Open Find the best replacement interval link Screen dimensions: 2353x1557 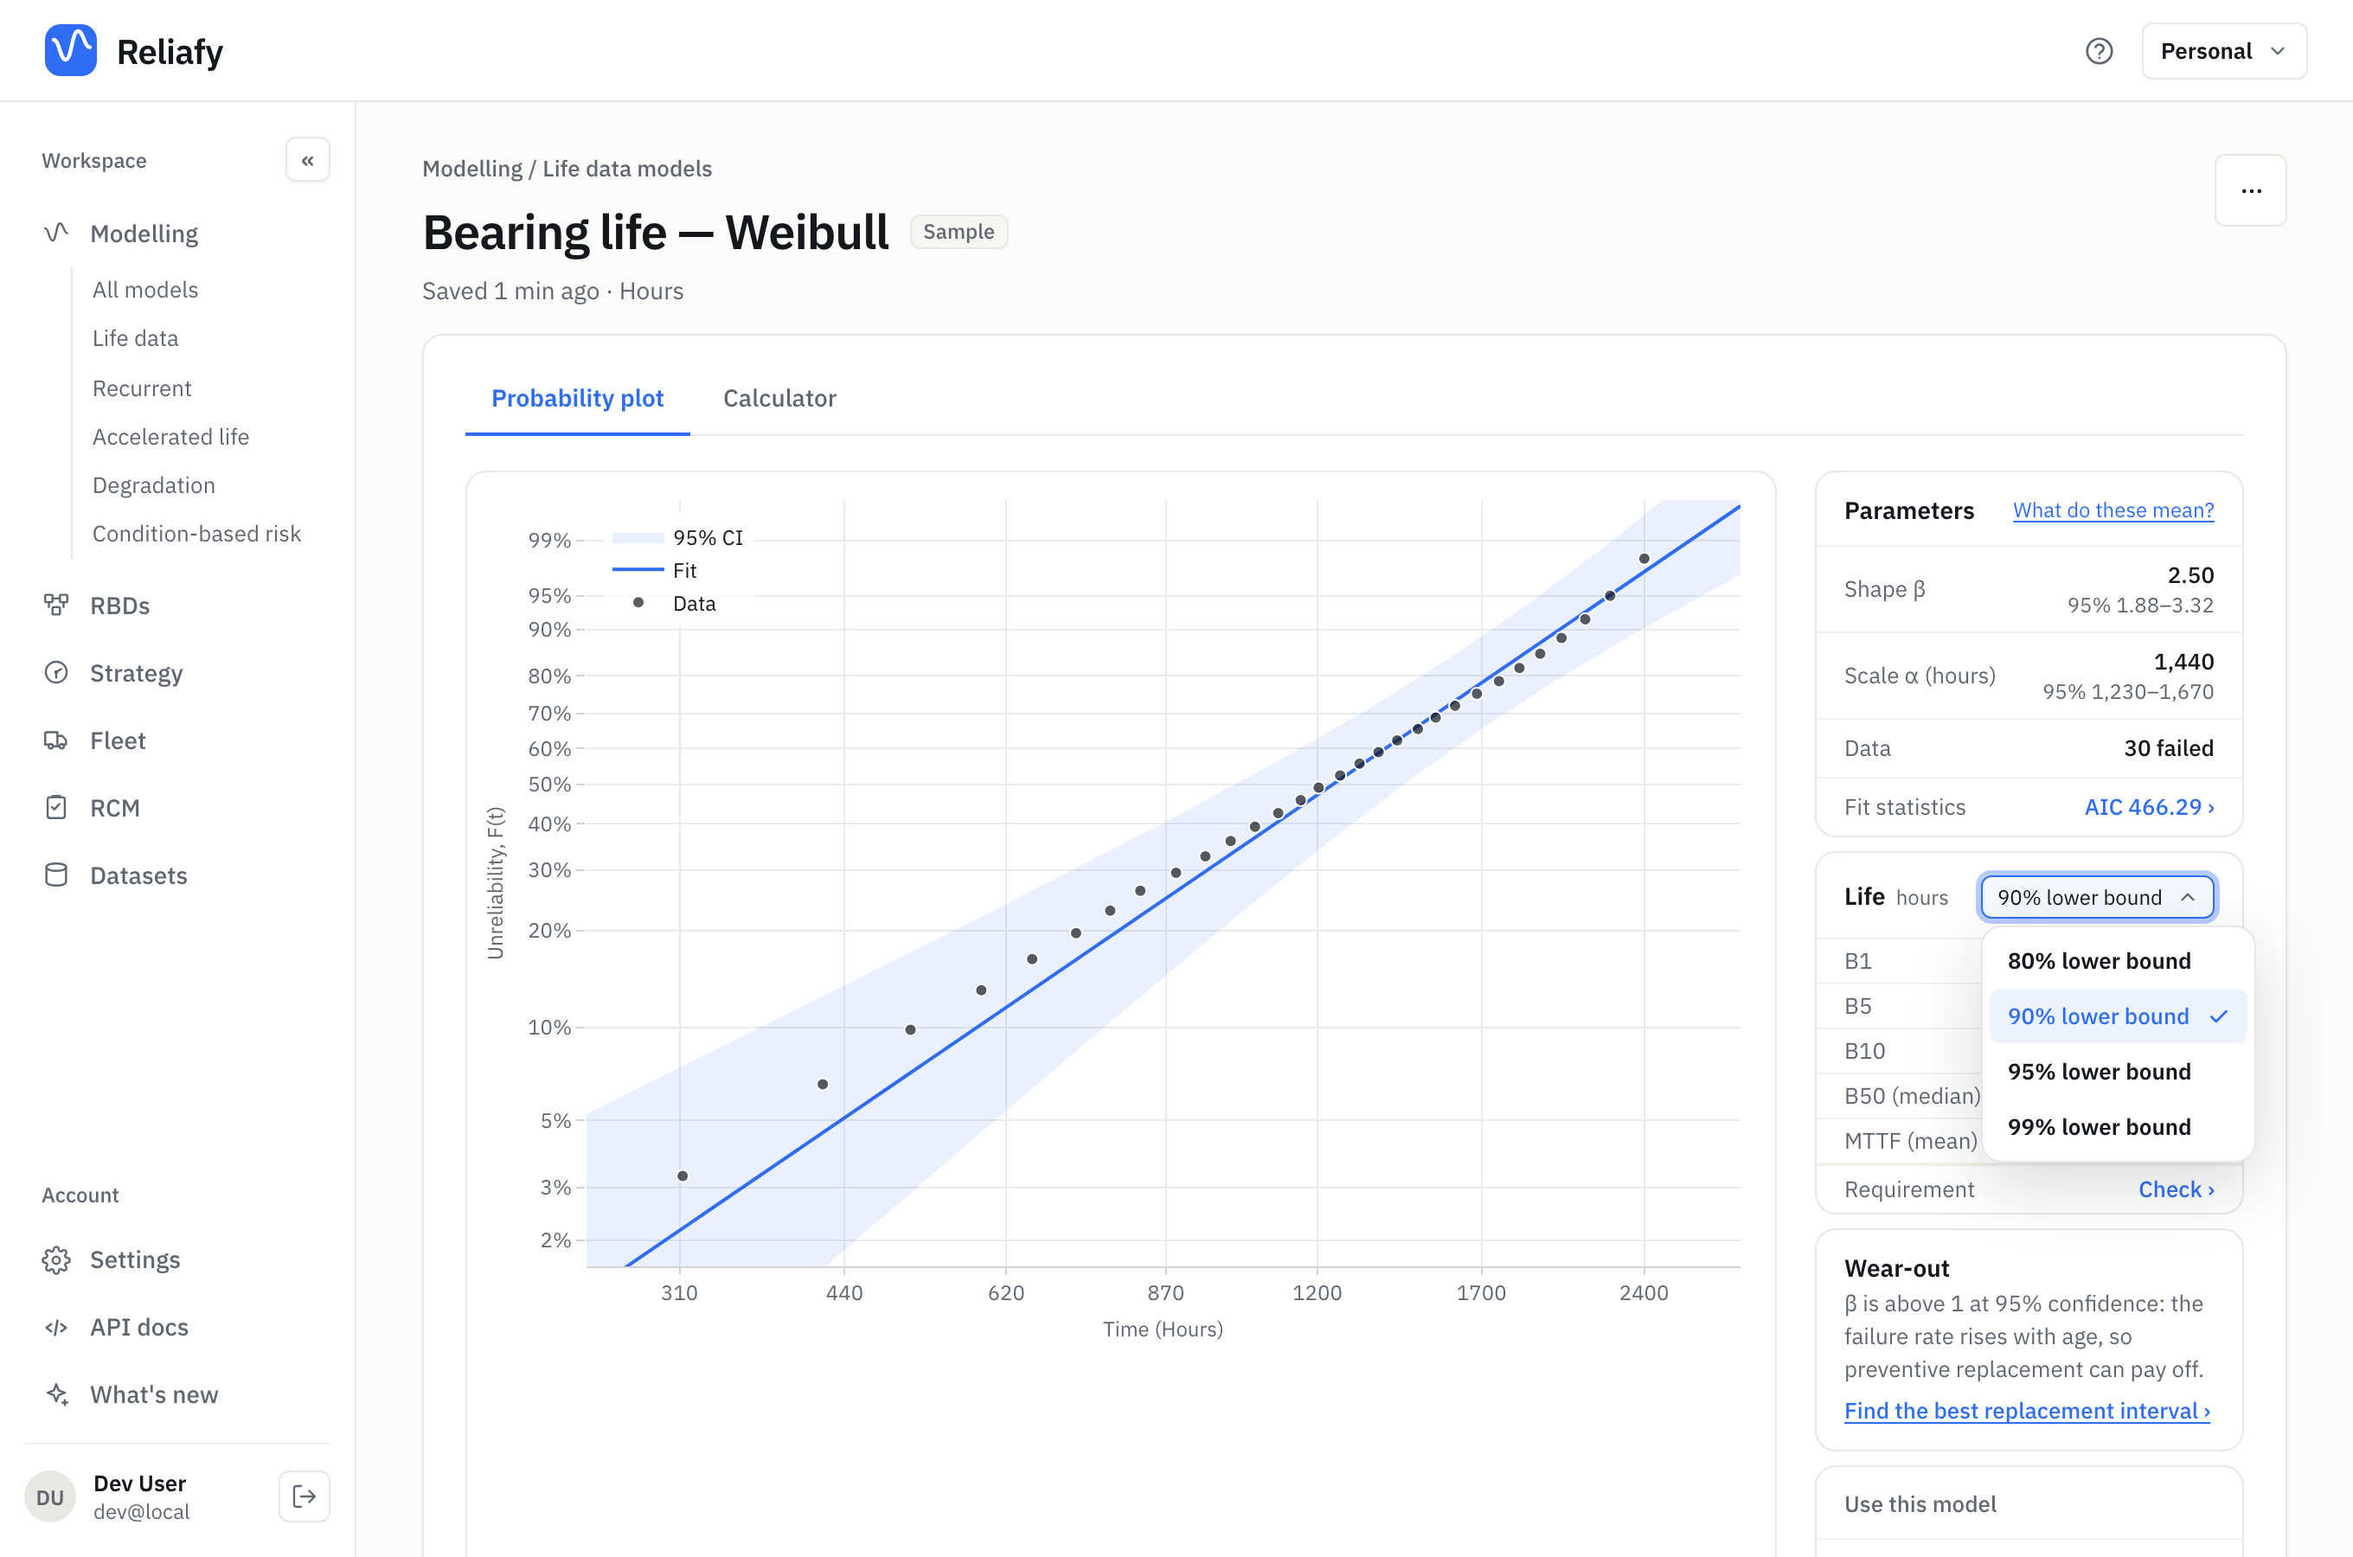[2028, 1411]
